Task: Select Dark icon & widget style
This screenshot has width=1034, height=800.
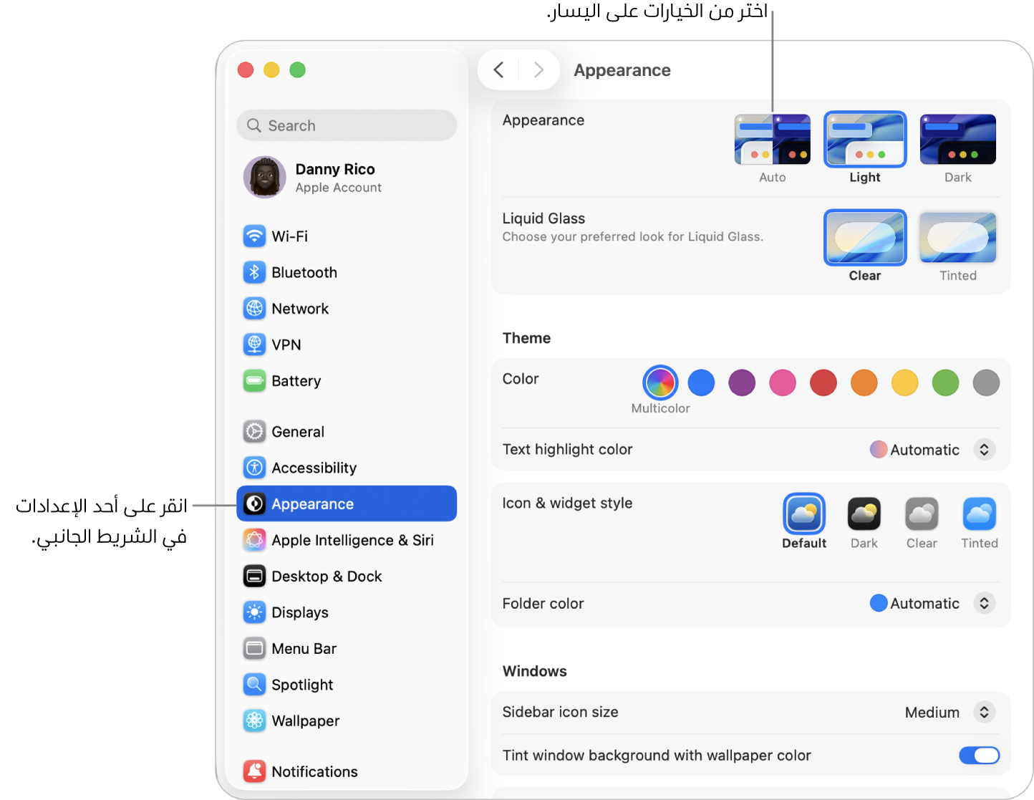Action: point(864,523)
